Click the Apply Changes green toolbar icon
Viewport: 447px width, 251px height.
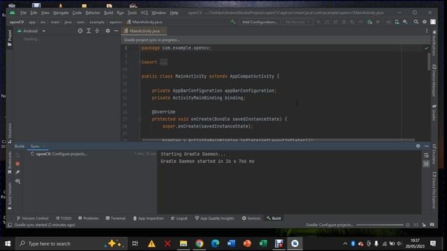(369, 22)
